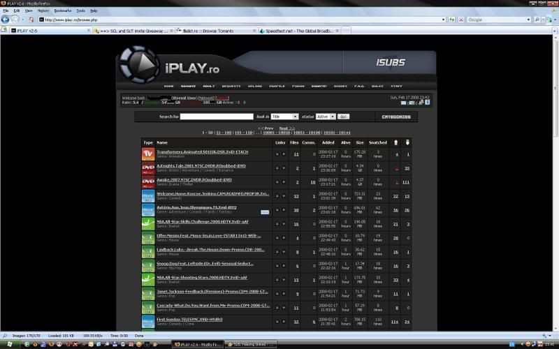The height and width of the screenshot is (349, 559).
Task: Open the Google search engine dropdown arrow
Action: pos(528,20)
